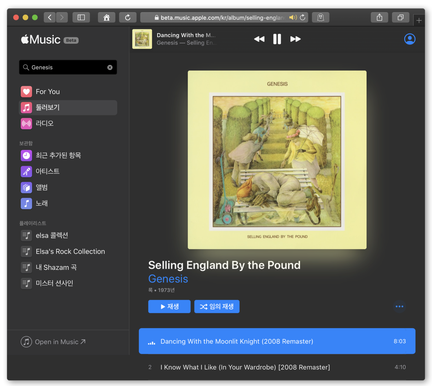Click the now-playing bars on track one
Viewport: 432px width, 386px height.
coord(152,343)
